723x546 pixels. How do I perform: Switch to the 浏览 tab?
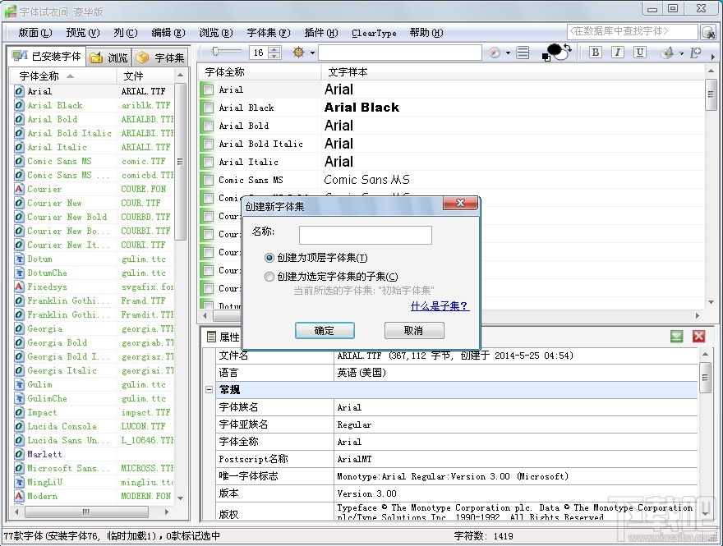tap(108, 57)
